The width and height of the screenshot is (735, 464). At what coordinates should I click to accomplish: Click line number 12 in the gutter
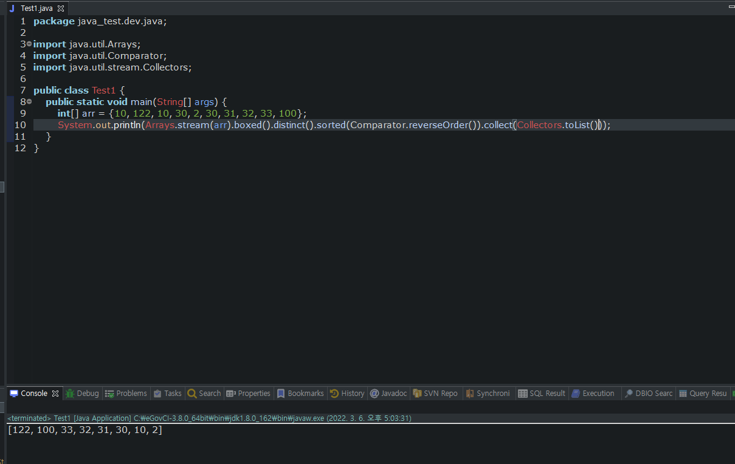(21, 148)
